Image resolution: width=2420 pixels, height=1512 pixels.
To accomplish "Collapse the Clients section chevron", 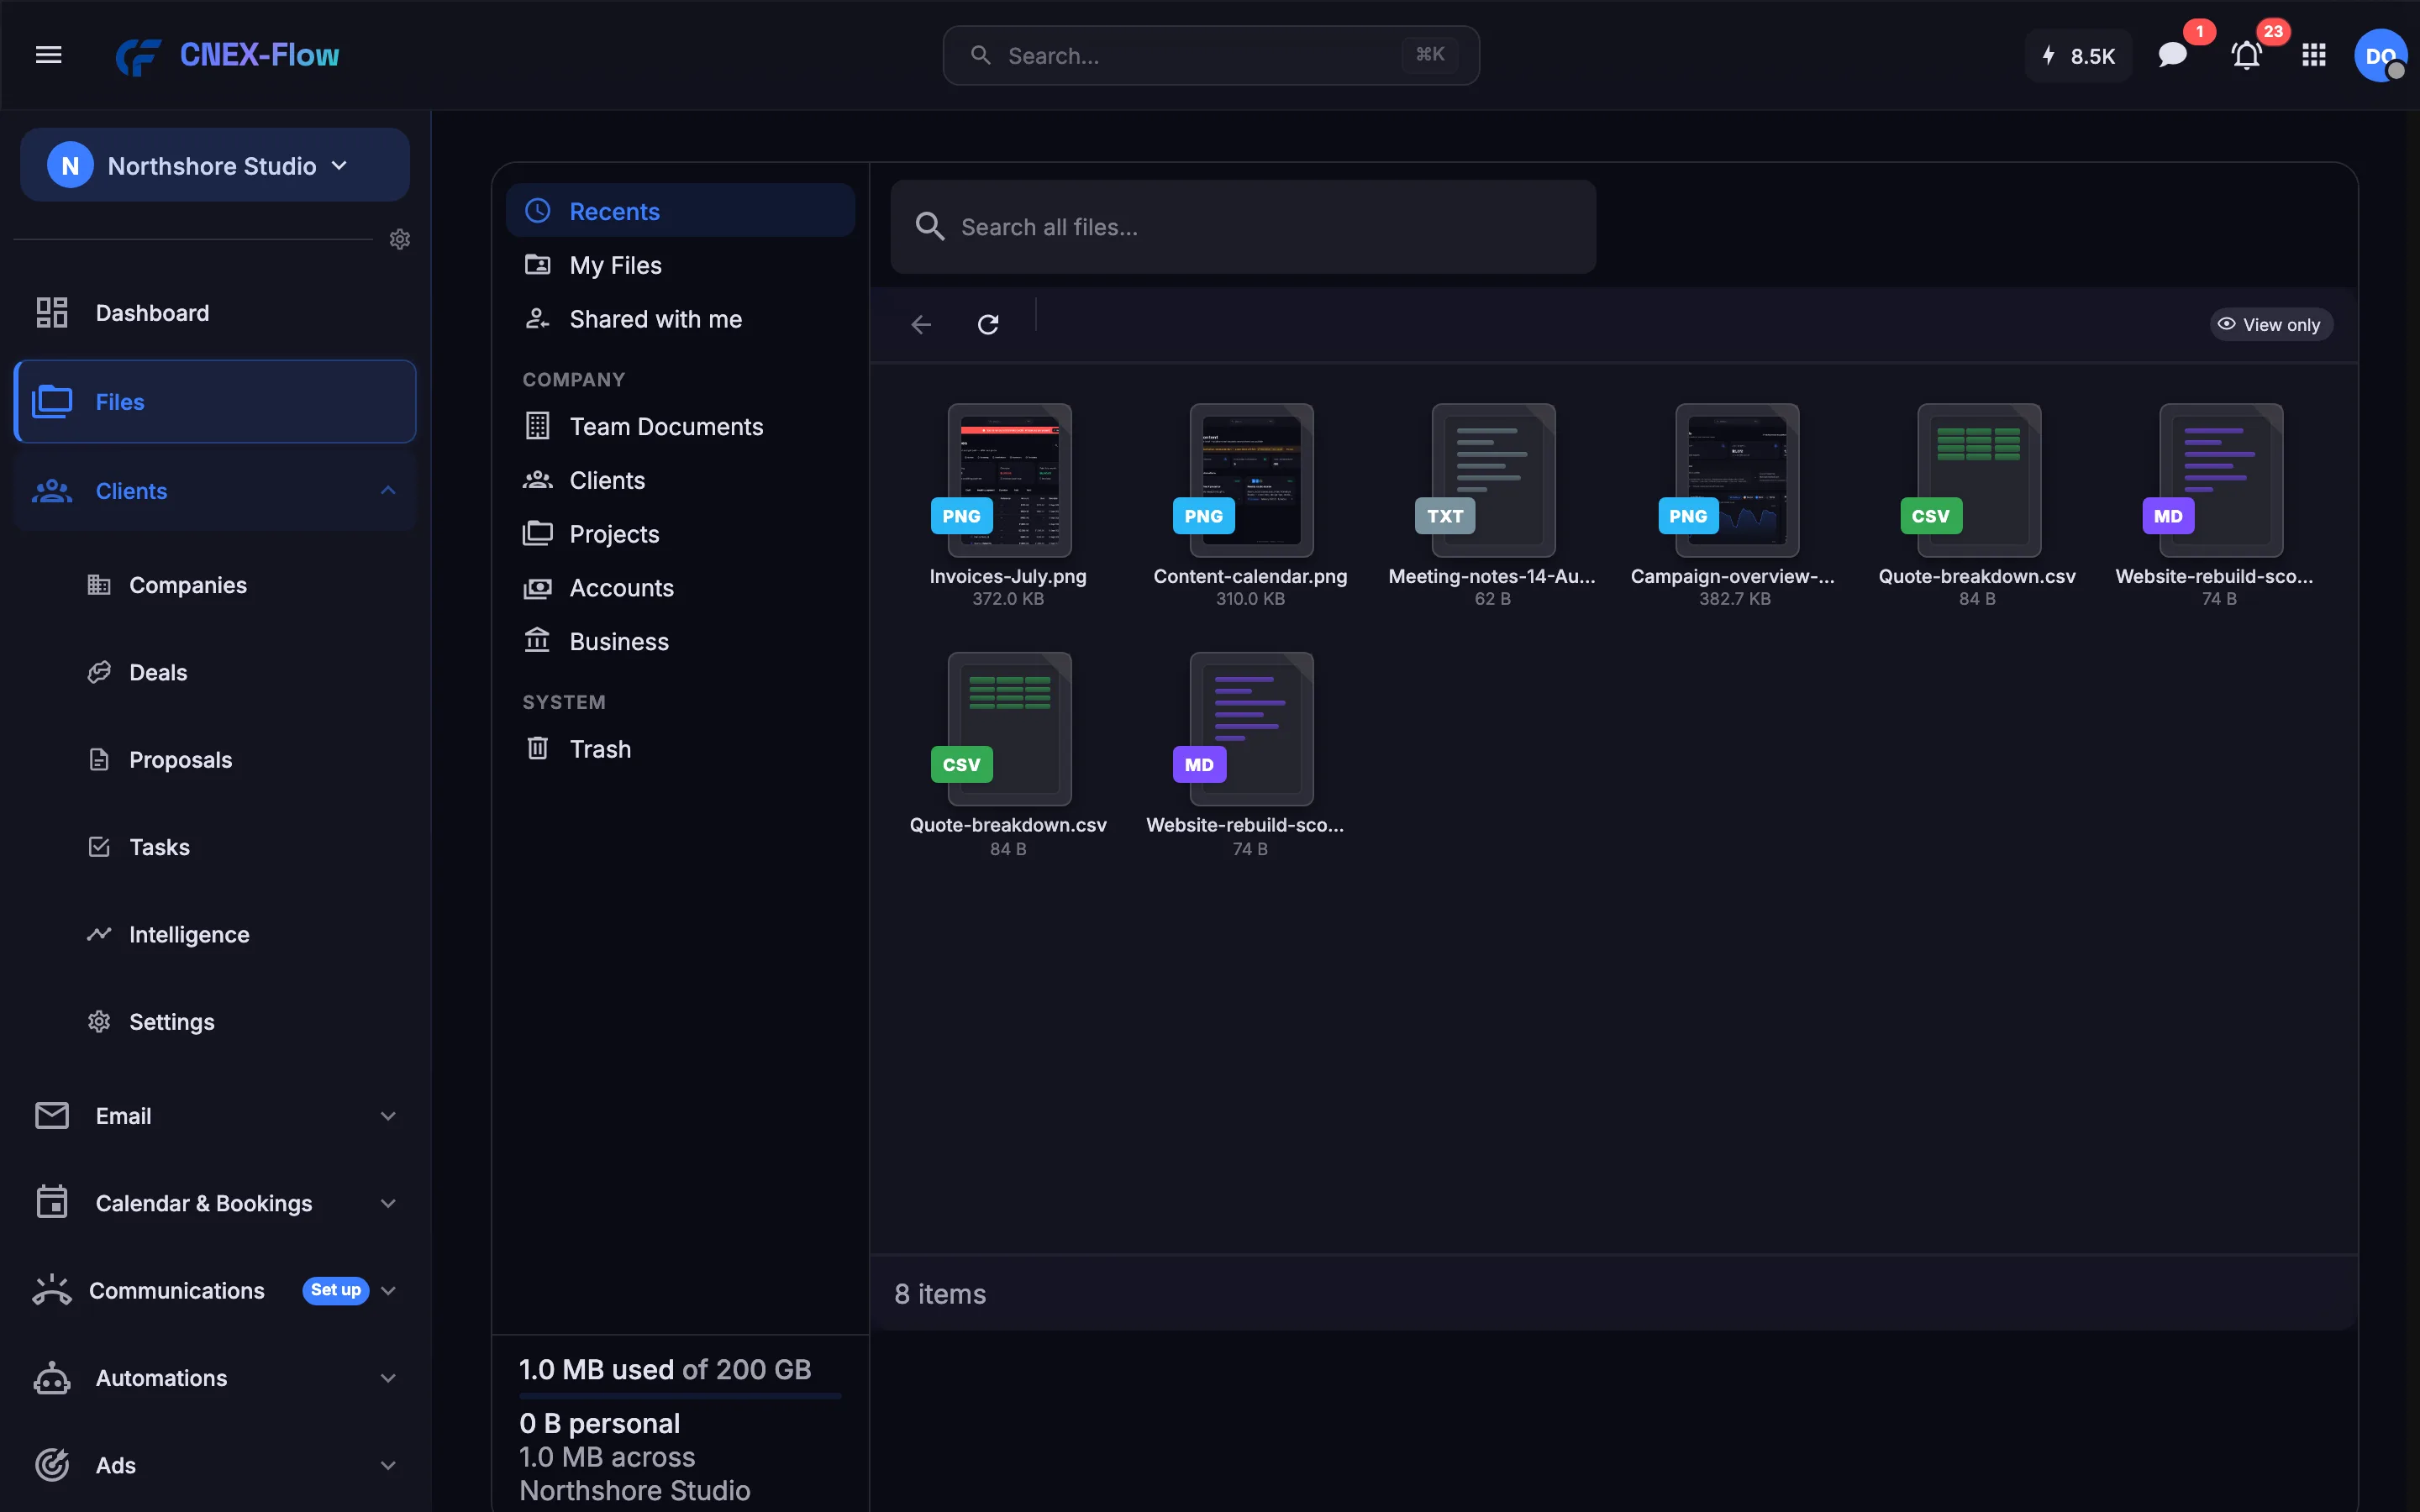I will tap(388, 491).
